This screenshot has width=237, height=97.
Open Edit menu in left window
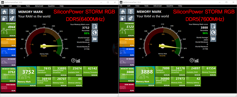coord(10,6)
